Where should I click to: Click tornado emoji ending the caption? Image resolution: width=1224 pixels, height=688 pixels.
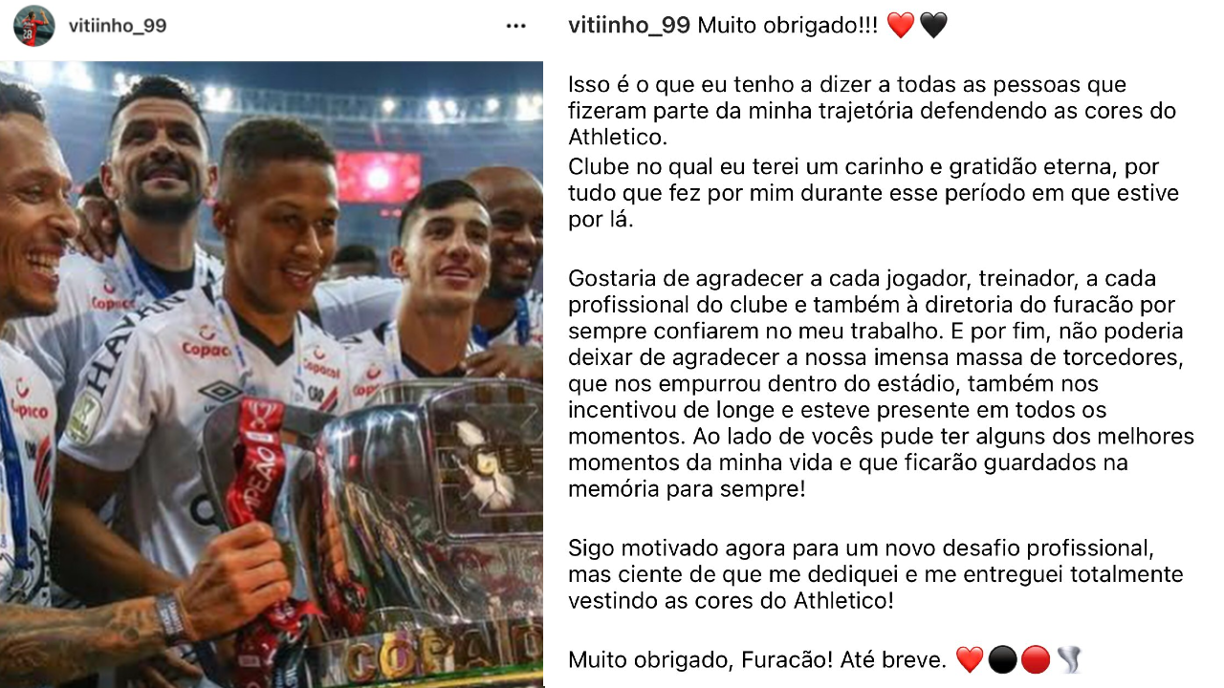[1069, 659]
